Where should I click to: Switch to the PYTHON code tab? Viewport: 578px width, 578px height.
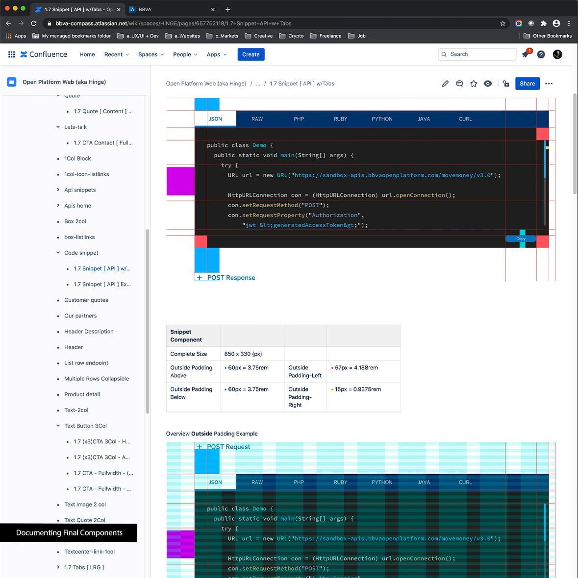click(382, 119)
